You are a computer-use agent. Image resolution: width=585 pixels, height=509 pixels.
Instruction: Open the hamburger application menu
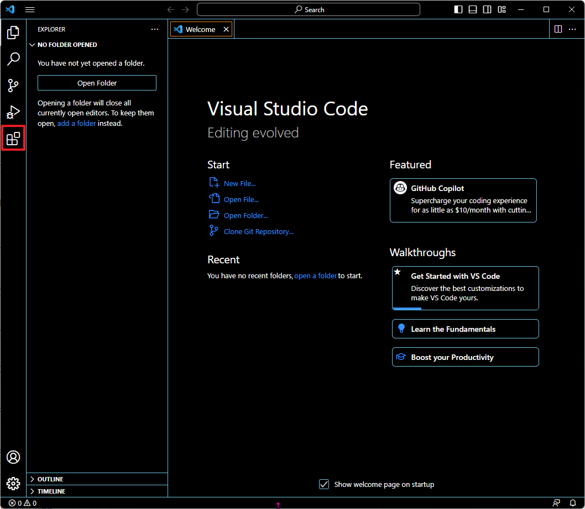[30, 10]
